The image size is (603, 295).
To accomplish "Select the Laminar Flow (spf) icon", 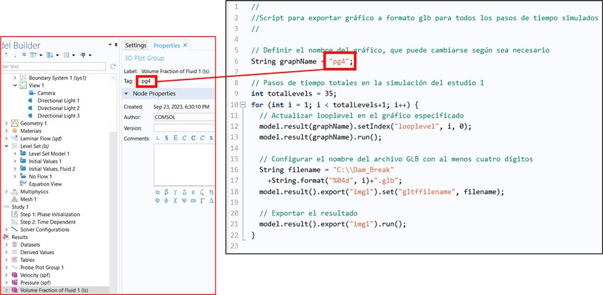I will coord(15,139).
